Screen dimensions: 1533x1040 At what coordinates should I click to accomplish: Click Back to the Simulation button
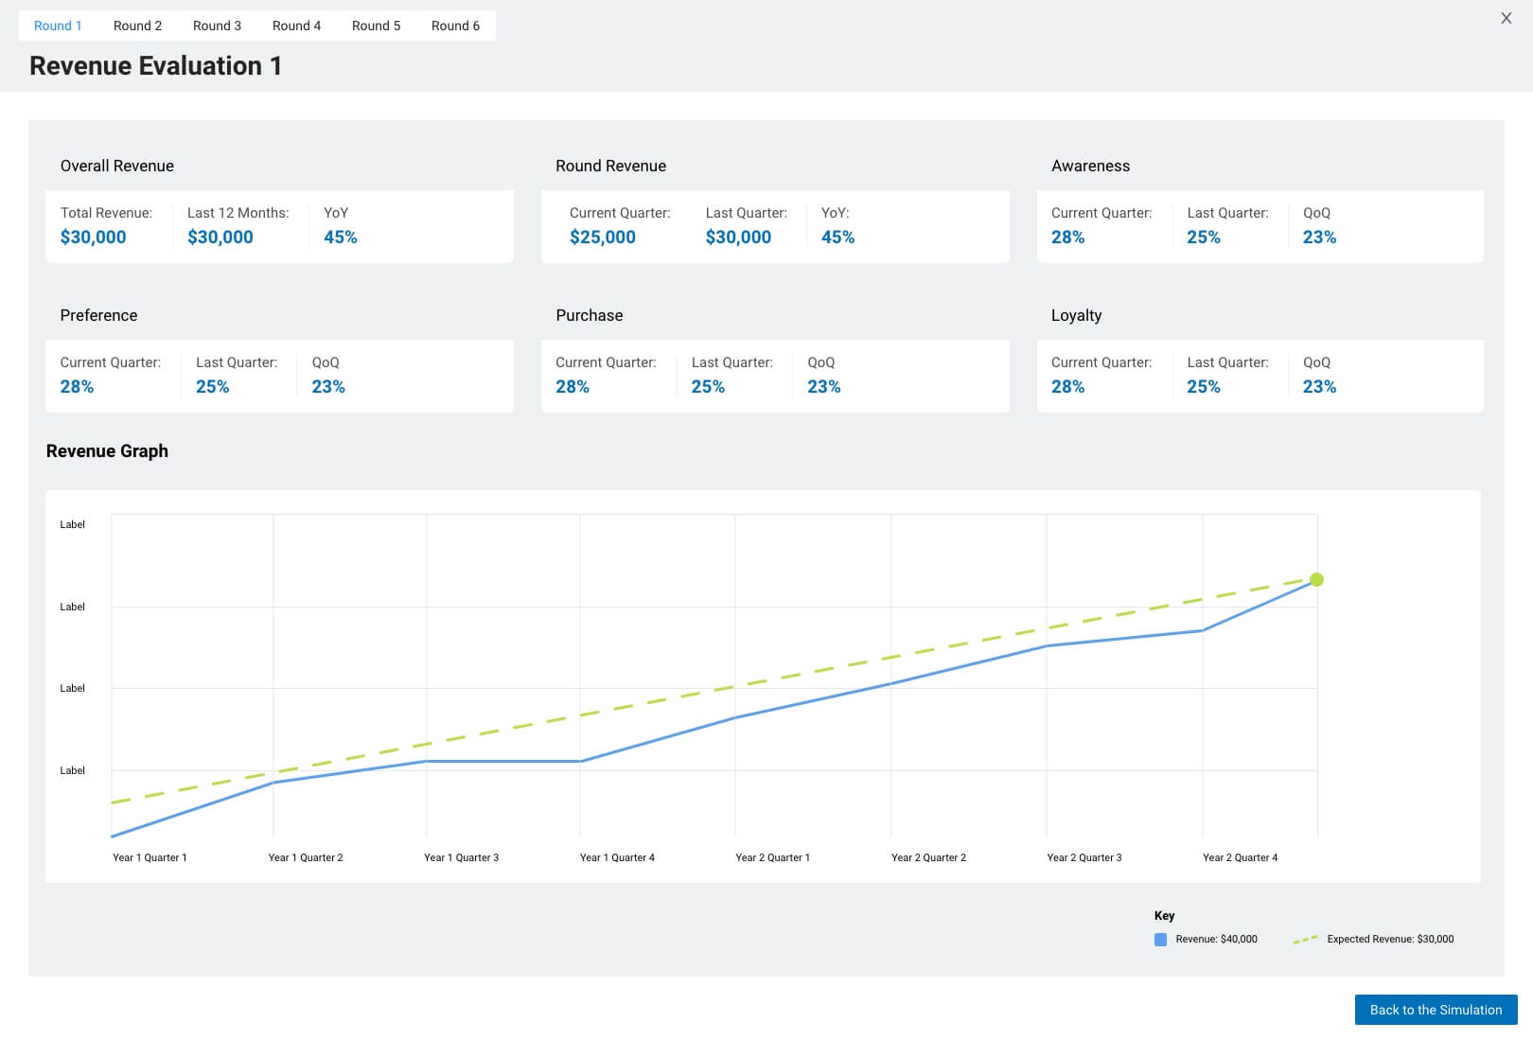(x=1436, y=1010)
